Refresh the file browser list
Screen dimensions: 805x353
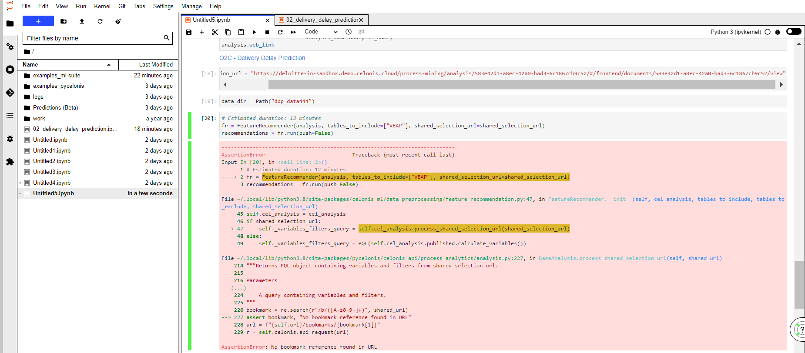pyautogui.click(x=100, y=21)
